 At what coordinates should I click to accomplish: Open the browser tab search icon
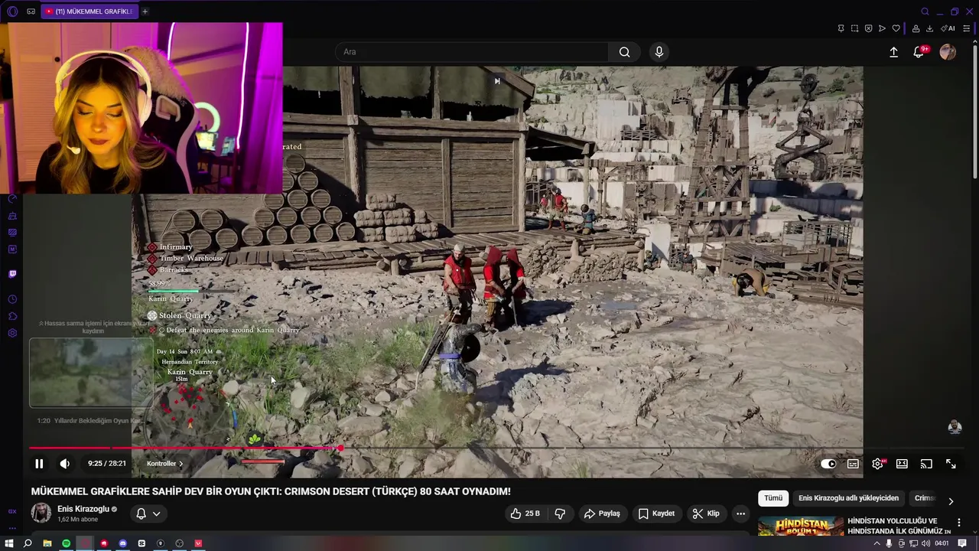tap(925, 11)
